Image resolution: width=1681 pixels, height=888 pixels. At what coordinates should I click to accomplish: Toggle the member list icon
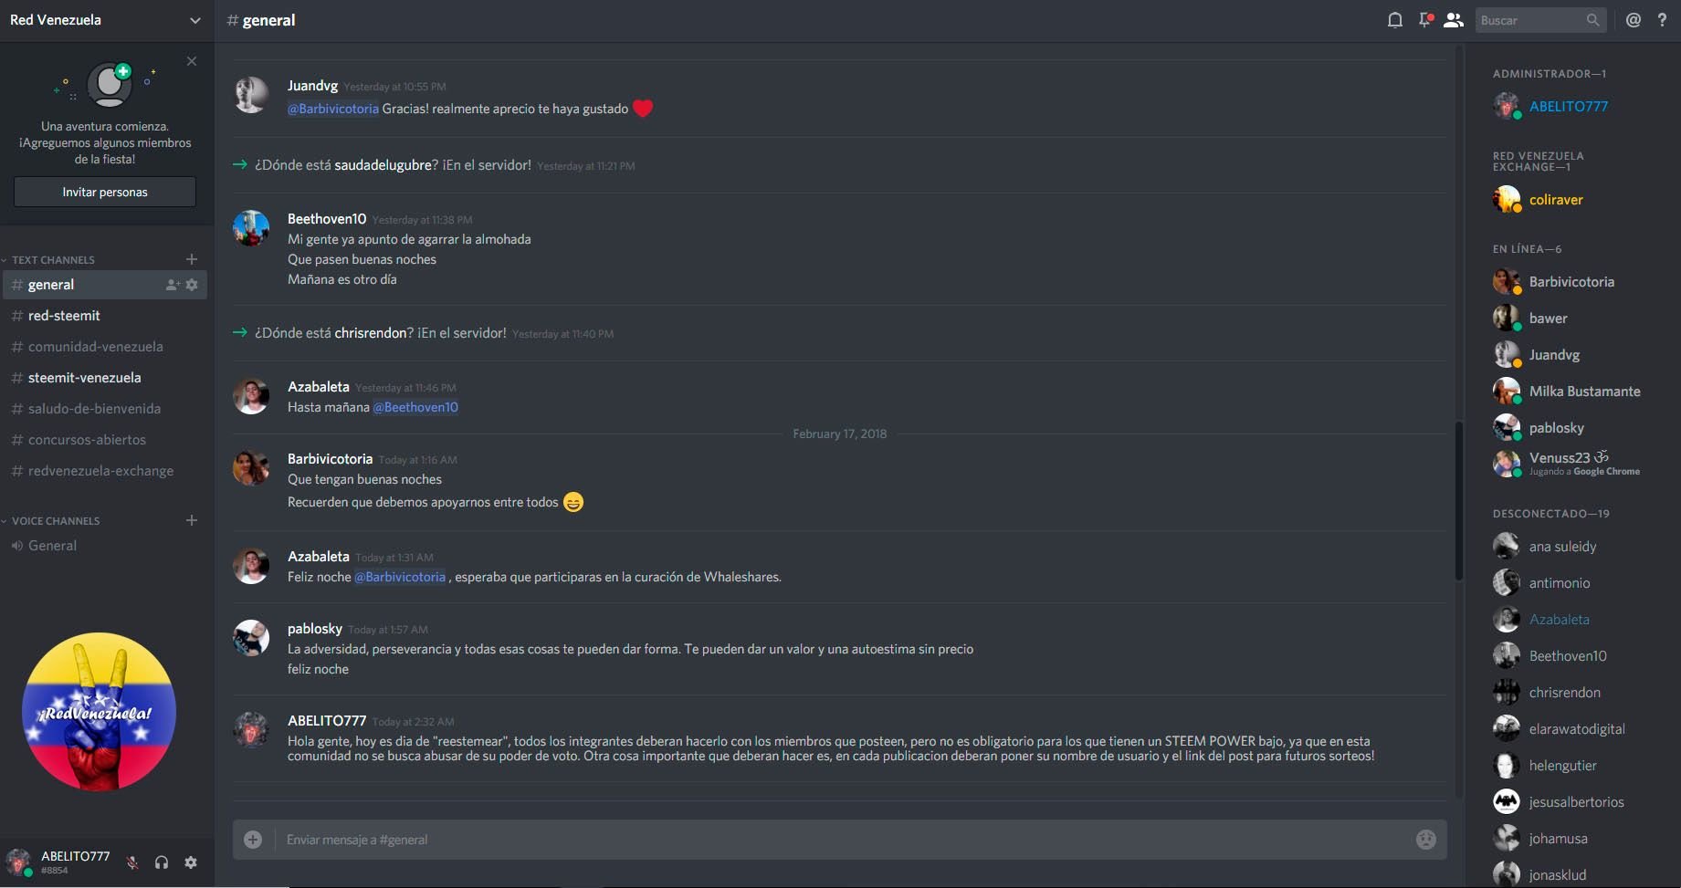click(1454, 20)
